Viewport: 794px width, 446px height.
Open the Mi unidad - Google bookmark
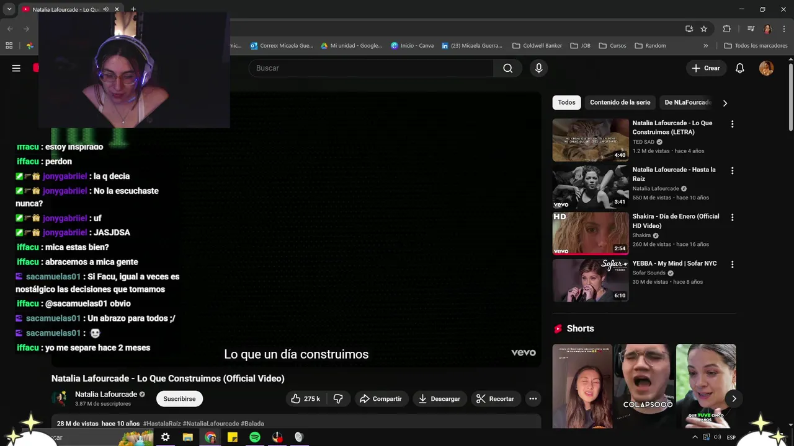[351, 45]
